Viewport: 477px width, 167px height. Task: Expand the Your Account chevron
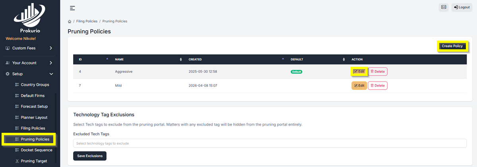[x=51, y=63]
